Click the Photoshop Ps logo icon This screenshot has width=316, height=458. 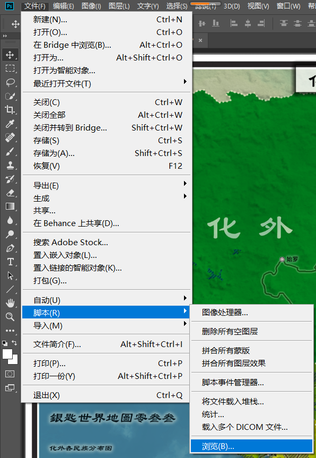coord(10,6)
